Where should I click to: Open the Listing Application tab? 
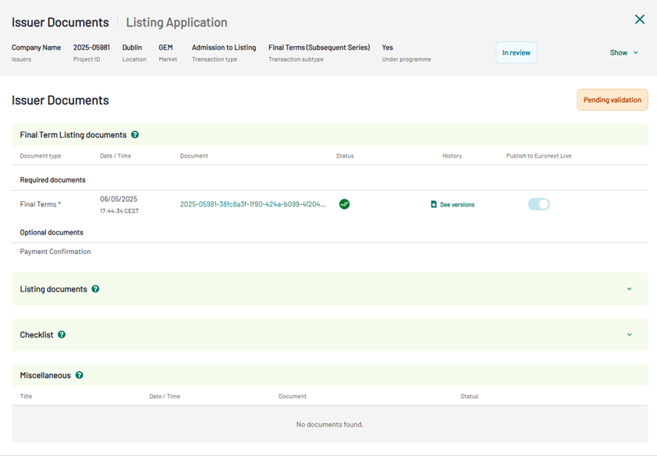[x=176, y=23]
